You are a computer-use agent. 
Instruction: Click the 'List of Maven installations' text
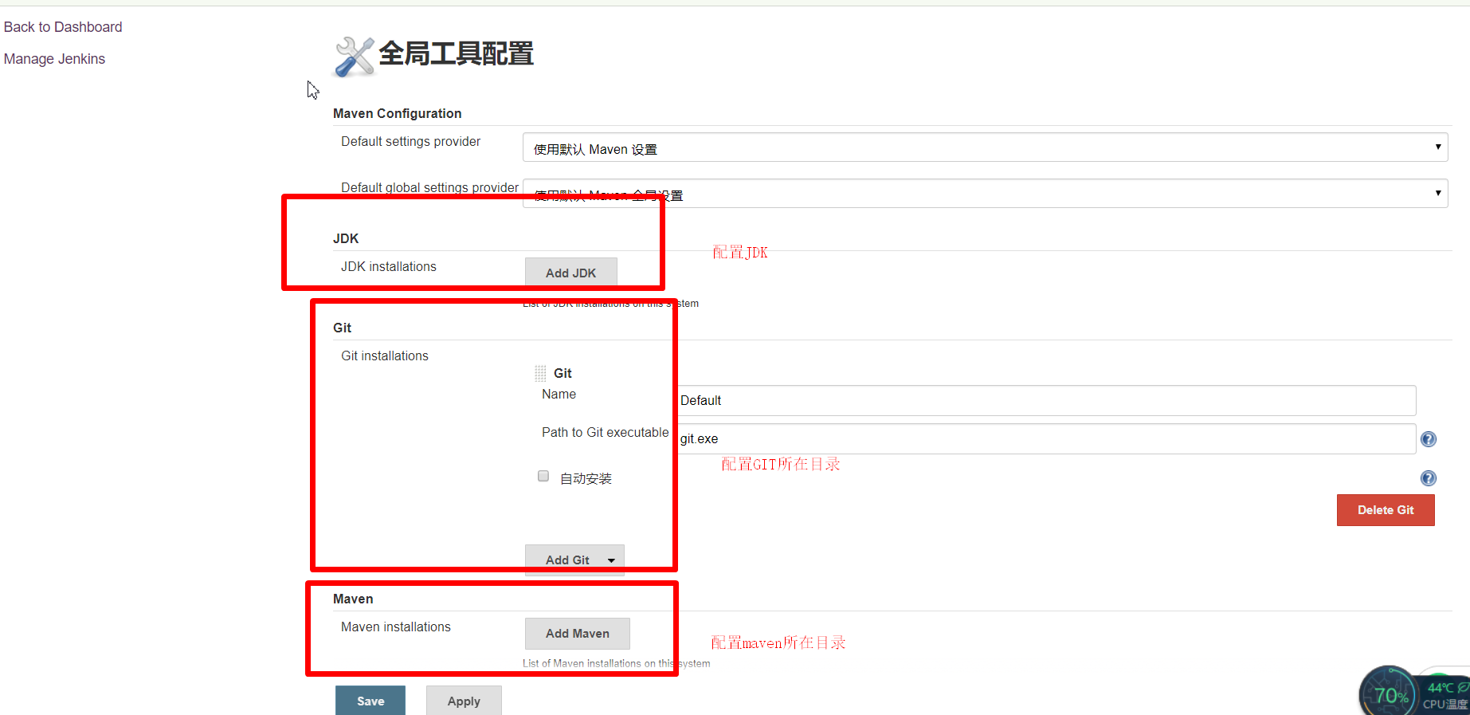point(616,663)
